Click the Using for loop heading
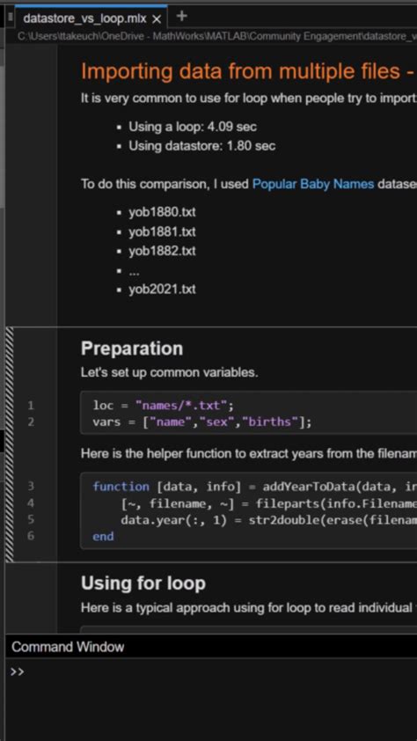 point(143,583)
